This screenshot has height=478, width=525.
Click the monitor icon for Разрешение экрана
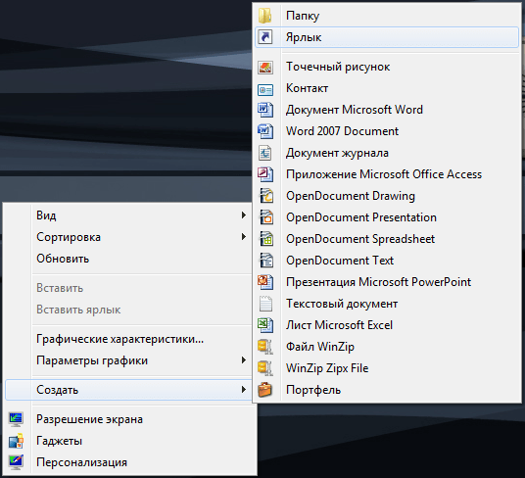[x=16, y=419]
